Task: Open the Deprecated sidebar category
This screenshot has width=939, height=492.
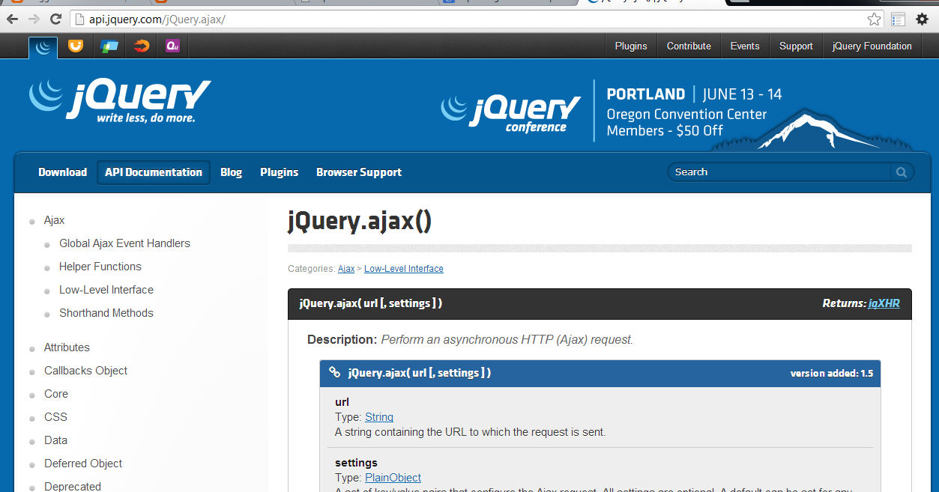Action: click(73, 486)
